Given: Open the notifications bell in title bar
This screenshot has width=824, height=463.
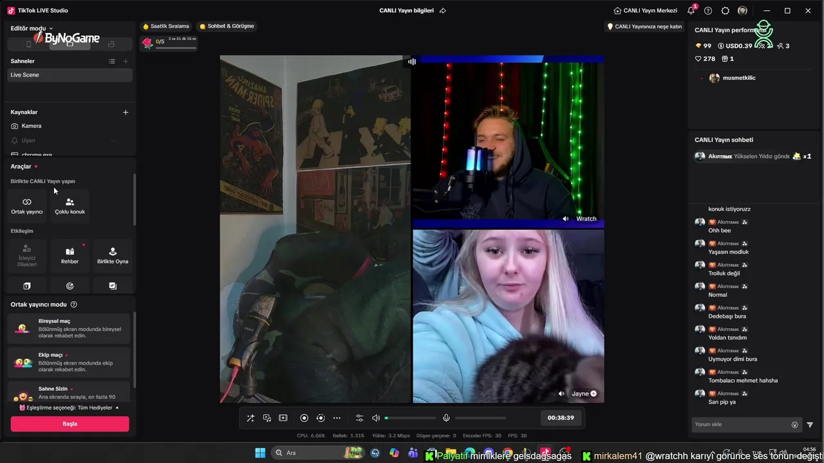Looking at the screenshot, I should tap(691, 11).
